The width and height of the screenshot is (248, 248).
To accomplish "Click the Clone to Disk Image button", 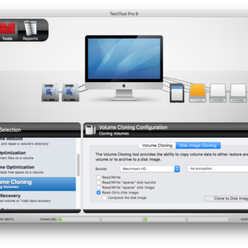I will click(x=226, y=198).
